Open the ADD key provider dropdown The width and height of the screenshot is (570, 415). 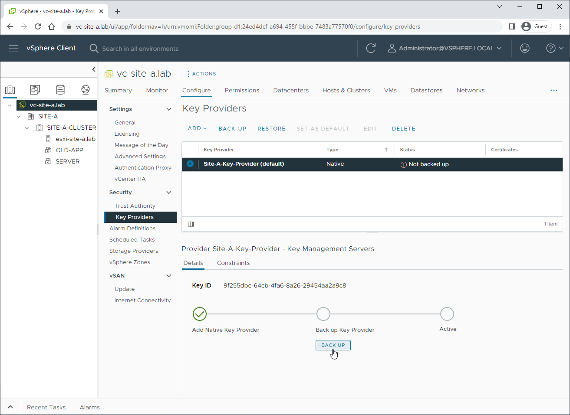point(197,128)
